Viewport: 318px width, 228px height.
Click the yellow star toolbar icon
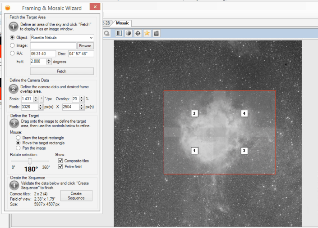(147, 33)
